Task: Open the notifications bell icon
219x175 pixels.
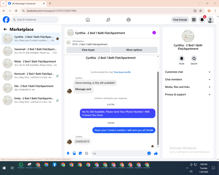Action: 202,20
